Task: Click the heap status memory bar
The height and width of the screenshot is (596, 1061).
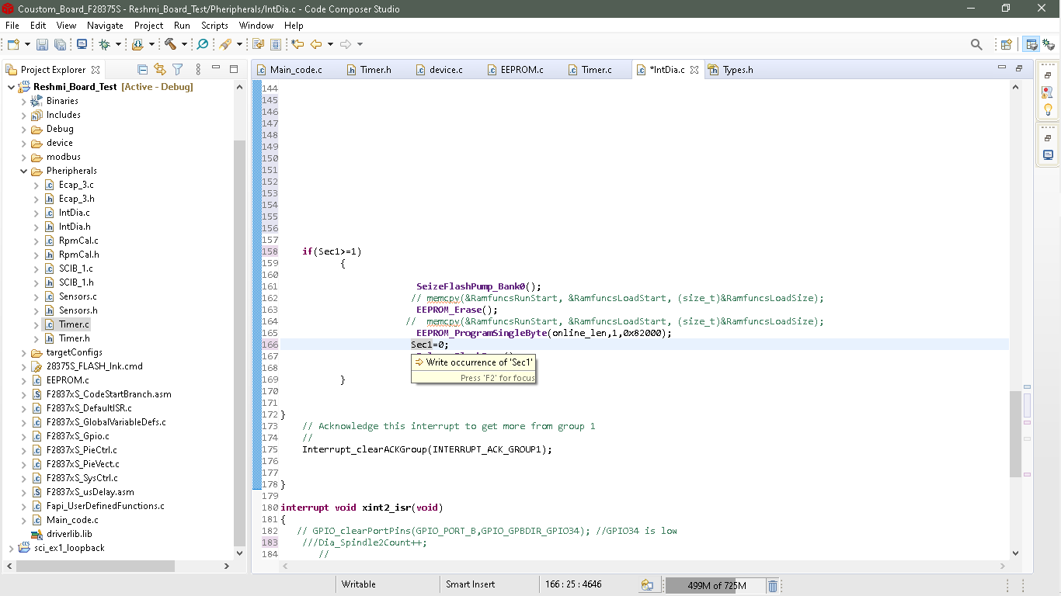Action: (715, 586)
